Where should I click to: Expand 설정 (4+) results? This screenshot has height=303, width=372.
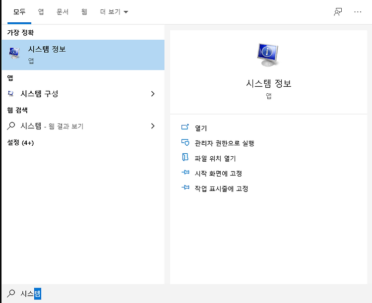click(x=21, y=143)
